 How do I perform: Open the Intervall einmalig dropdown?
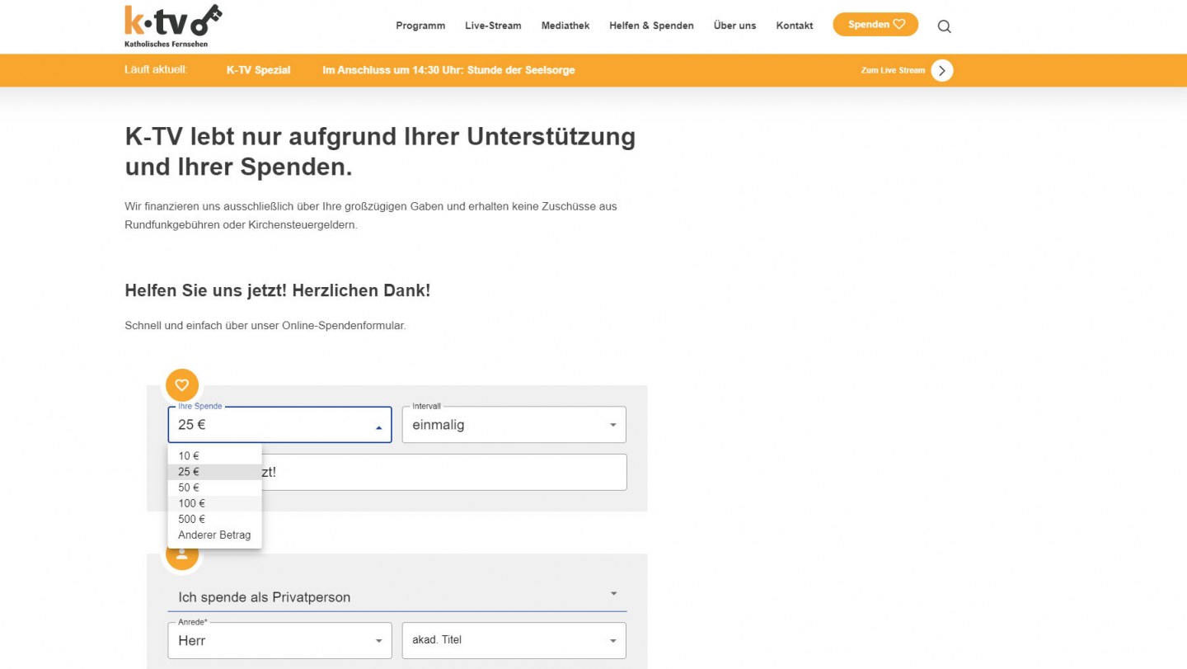tap(514, 425)
